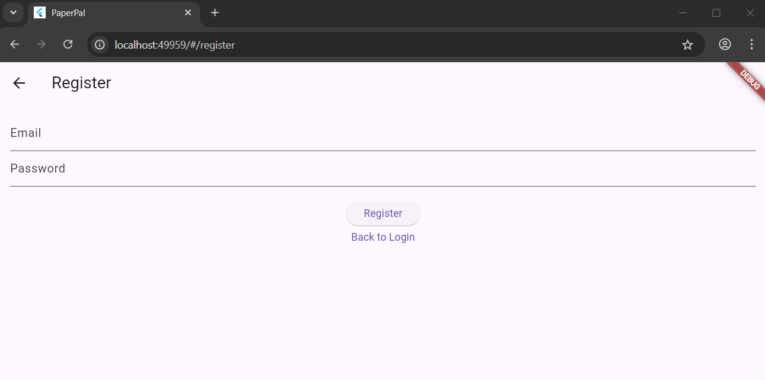Open the Chrome profile icon

click(x=725, y=44)
